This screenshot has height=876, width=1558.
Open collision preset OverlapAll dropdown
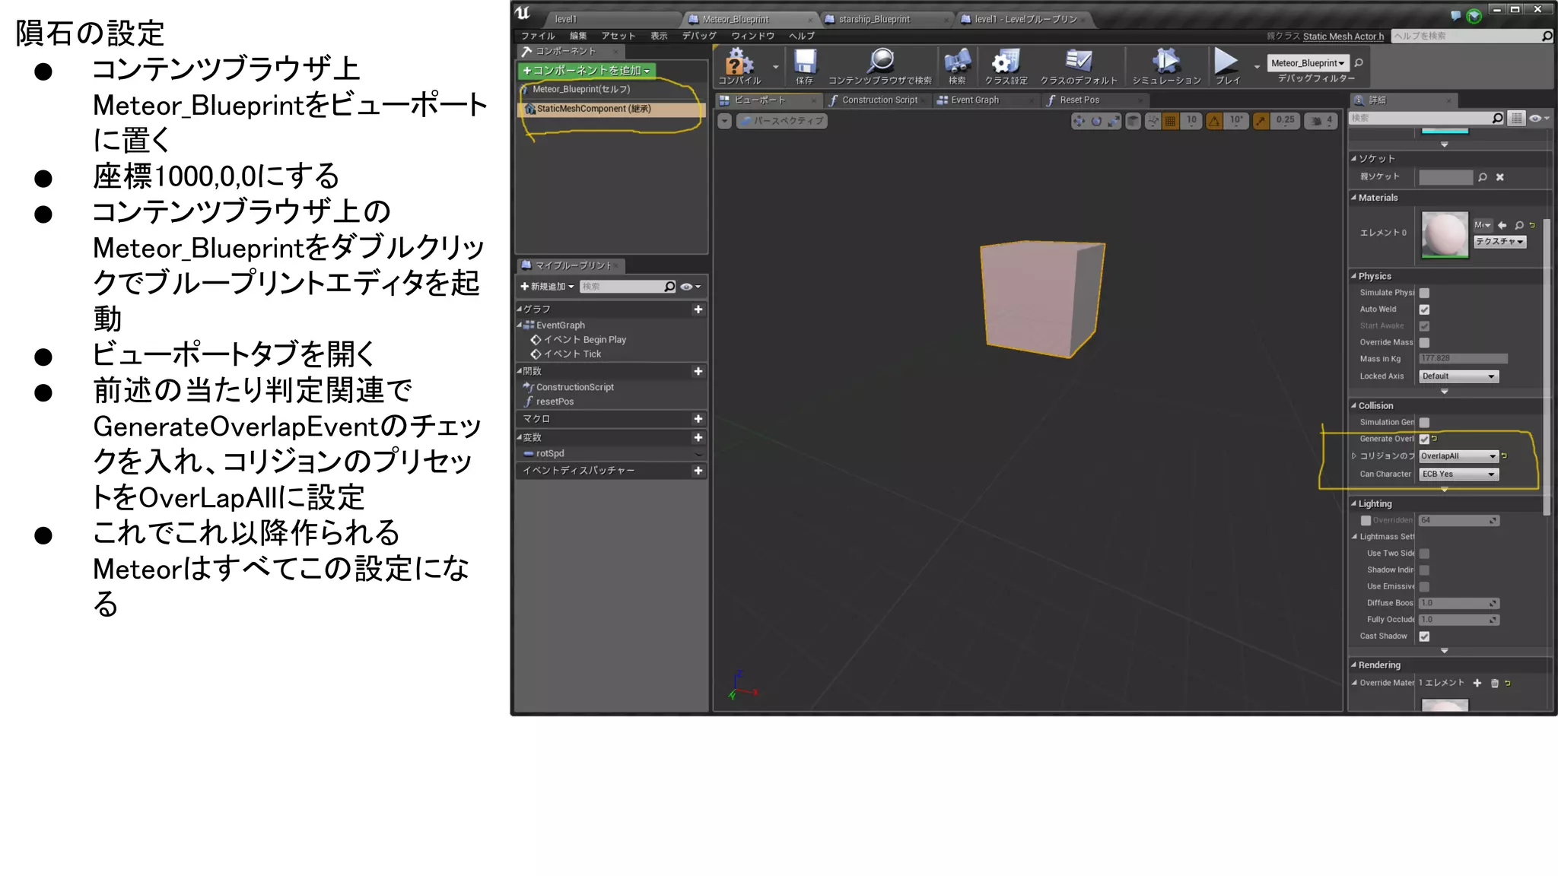tap(1458, 456)
